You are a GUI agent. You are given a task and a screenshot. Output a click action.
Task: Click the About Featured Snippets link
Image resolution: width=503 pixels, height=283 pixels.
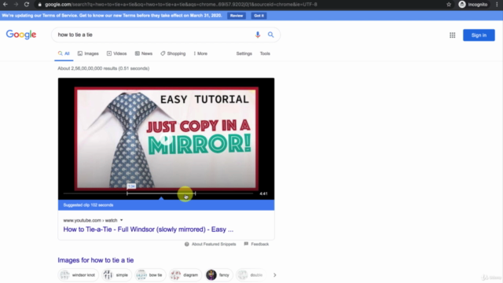click(214, 244)
